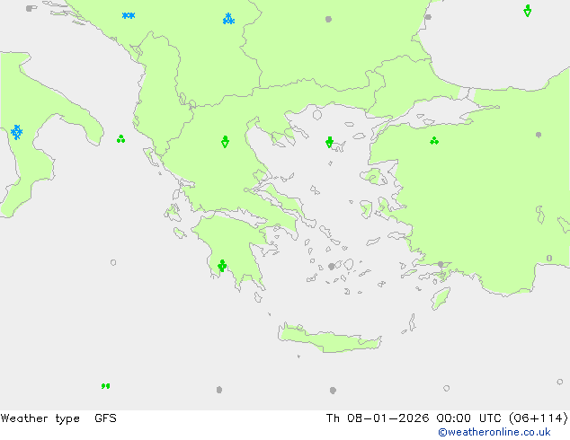Click the island of Rhodes on the map

pos(441,298)
